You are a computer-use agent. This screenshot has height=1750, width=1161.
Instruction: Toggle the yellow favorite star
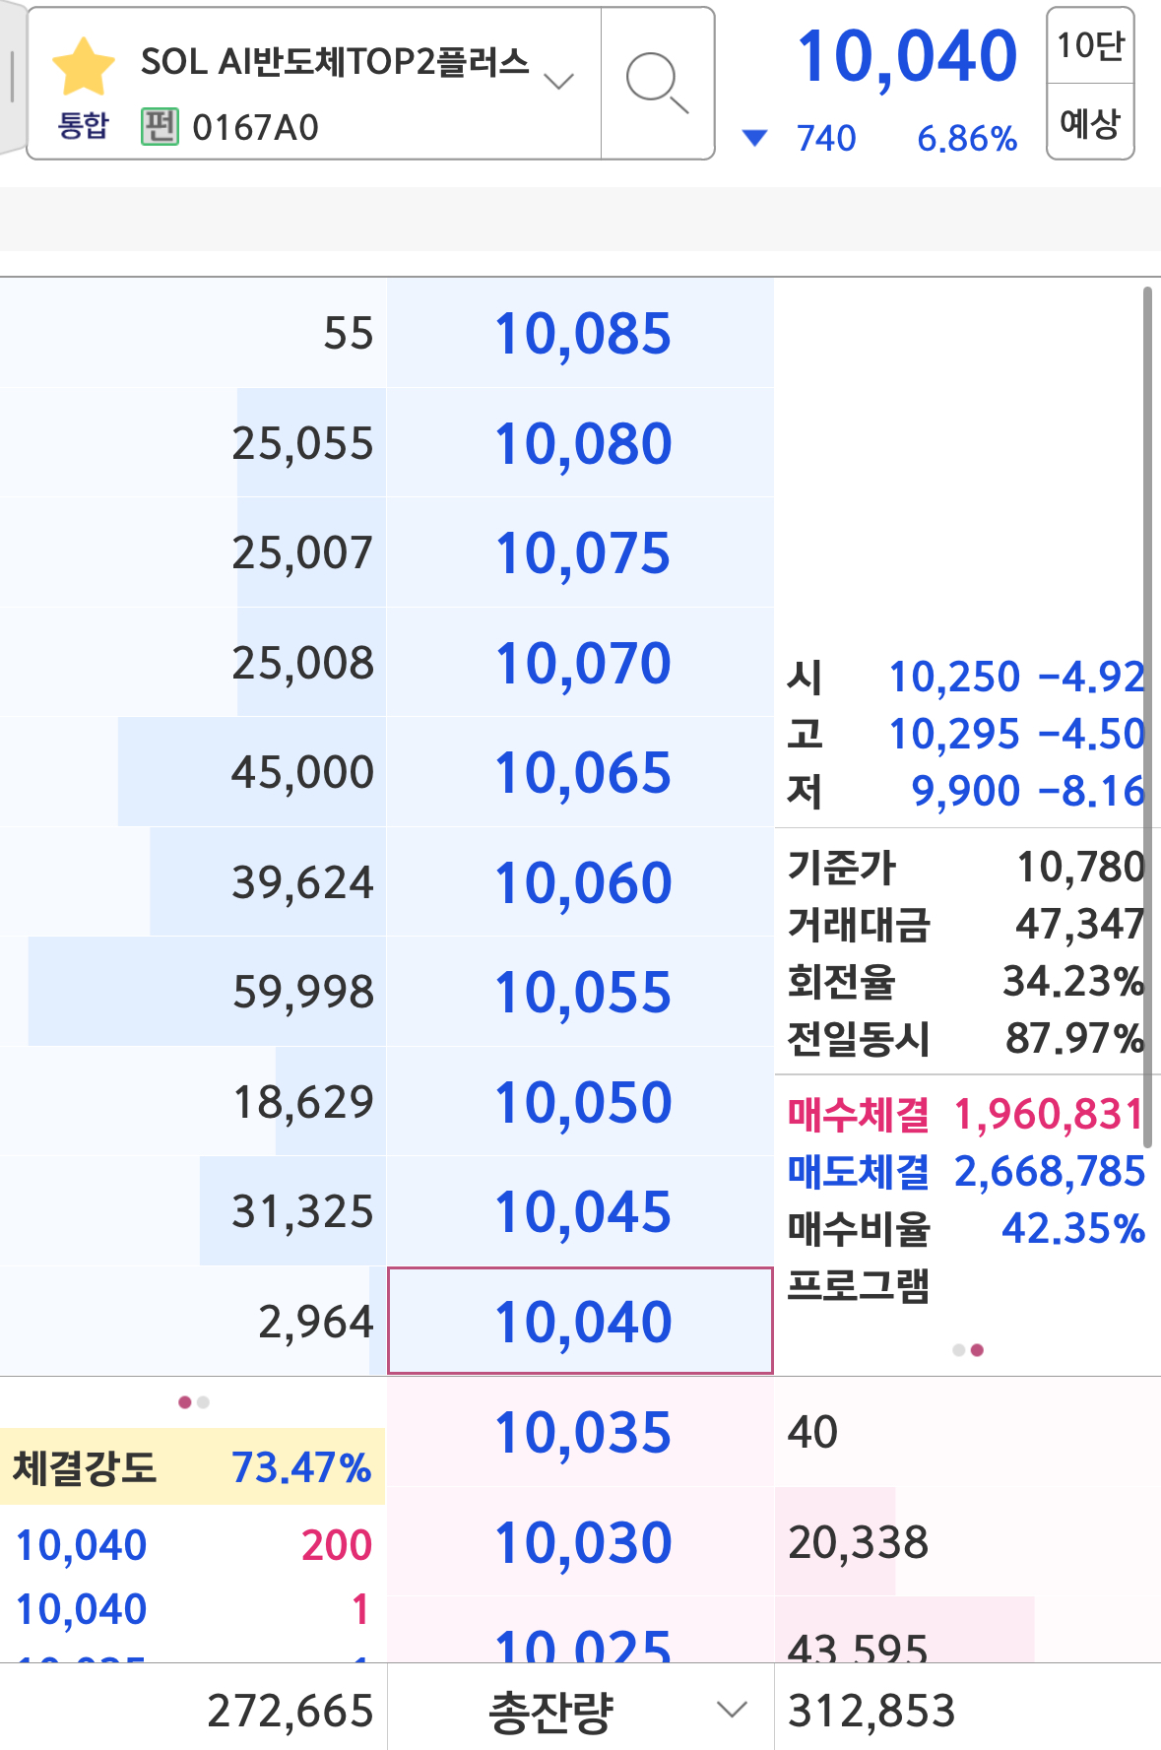[x=84, y=67]
